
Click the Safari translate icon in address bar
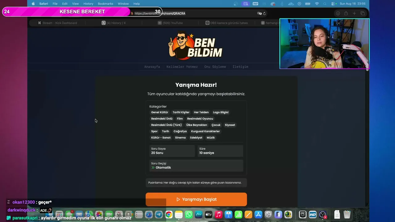coord(259,14)
